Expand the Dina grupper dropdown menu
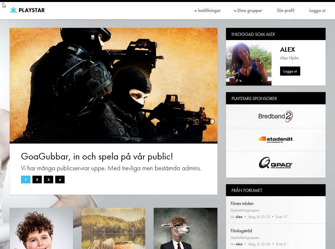The height and width of the screenshot is (249, 335). click(x=248, y=11)
